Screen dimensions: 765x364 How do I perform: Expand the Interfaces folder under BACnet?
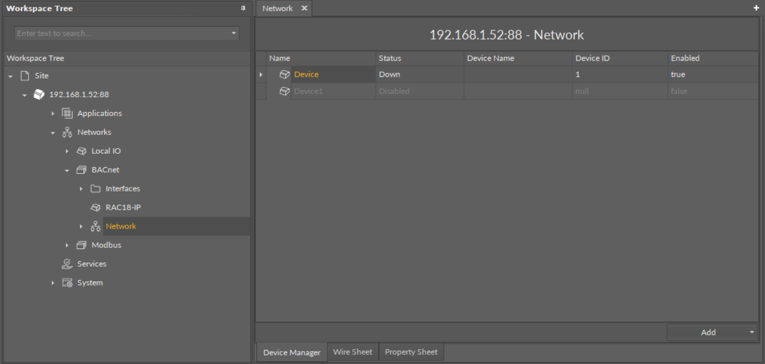coord(81,188)
